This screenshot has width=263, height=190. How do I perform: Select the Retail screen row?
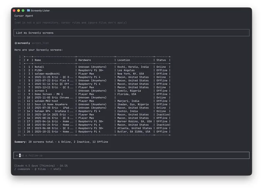point(97,67)
